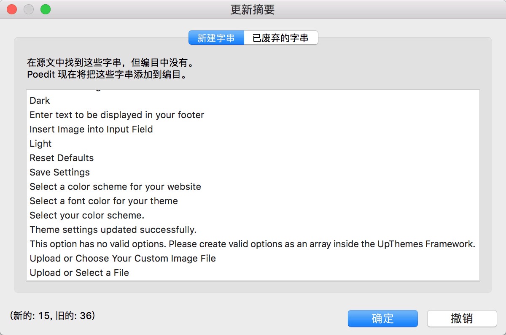Click the green zoom window button
This screenshot has width=506, height=335.
45,9
